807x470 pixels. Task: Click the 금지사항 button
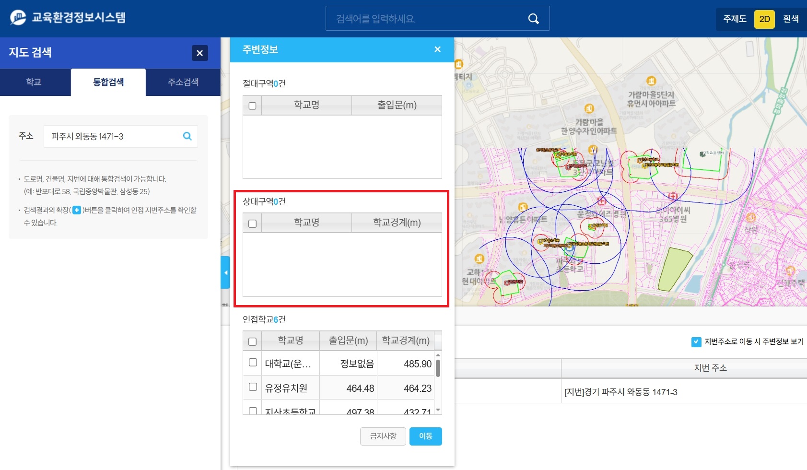(383, 436)
